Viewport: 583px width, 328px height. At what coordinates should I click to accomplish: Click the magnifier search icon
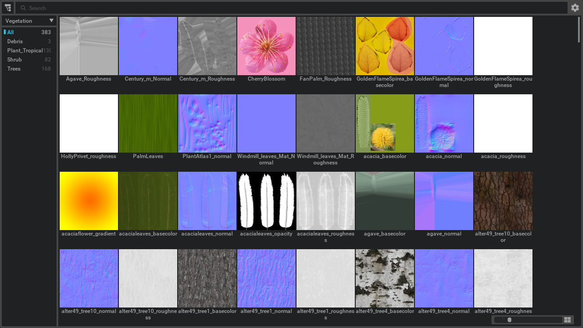23,8
